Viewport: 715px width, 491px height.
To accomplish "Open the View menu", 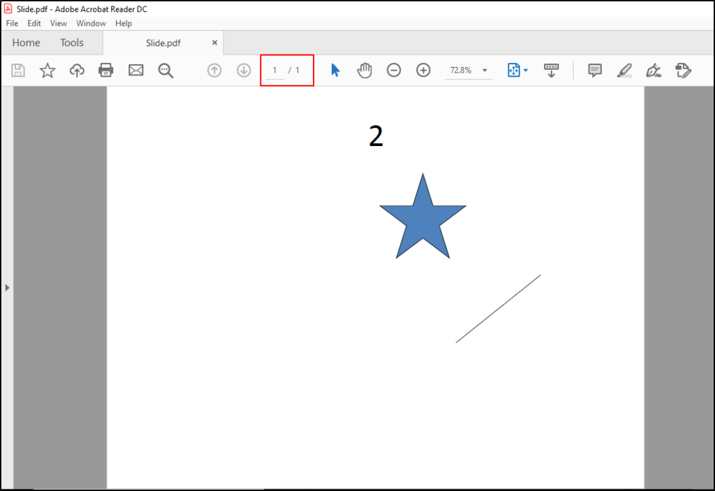I will 59,23.
